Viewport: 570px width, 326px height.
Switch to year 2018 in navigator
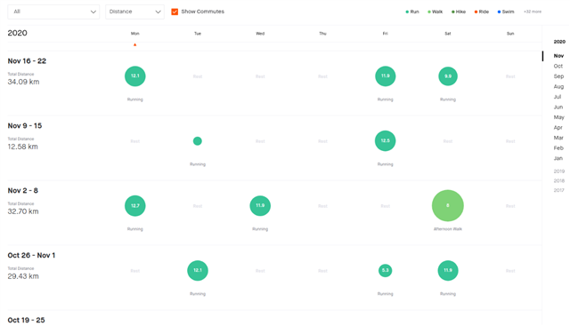[559, 180]
